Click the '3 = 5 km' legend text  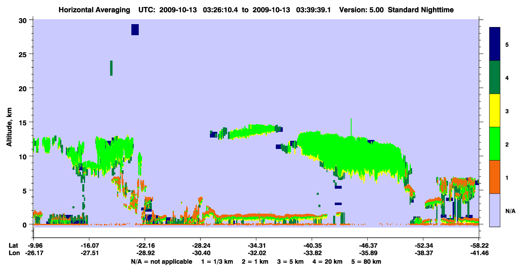tap(291, 262)
